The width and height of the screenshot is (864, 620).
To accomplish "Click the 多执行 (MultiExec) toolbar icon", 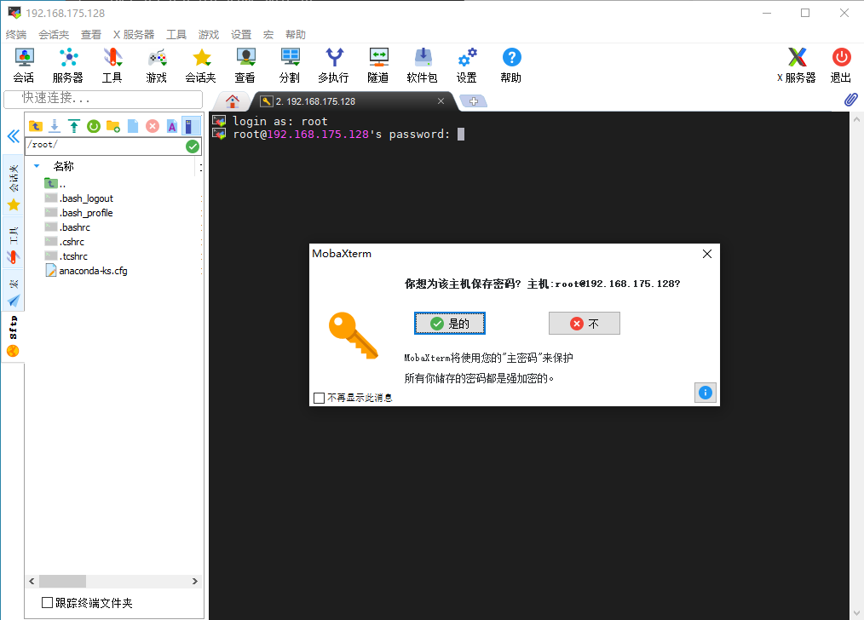I will (x=333, y=65).
